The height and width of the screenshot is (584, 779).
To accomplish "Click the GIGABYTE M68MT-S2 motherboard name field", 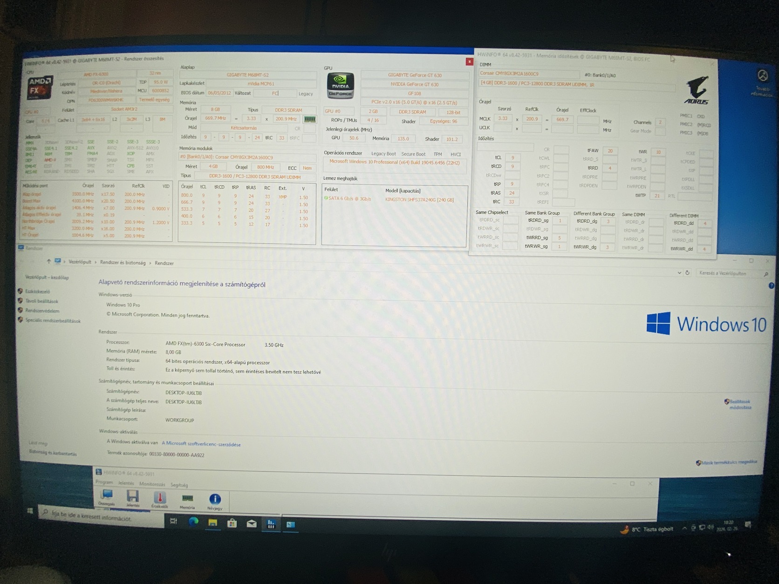I will pyautogui.click(x=247, y=75).
